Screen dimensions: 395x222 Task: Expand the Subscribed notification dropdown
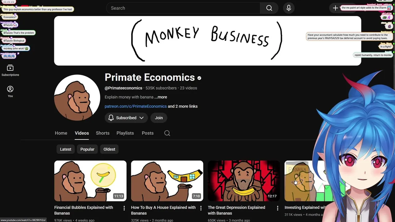pyautogui.click(x=126, y=118)
